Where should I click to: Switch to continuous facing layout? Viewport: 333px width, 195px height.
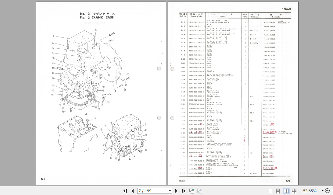pos(294,191)
